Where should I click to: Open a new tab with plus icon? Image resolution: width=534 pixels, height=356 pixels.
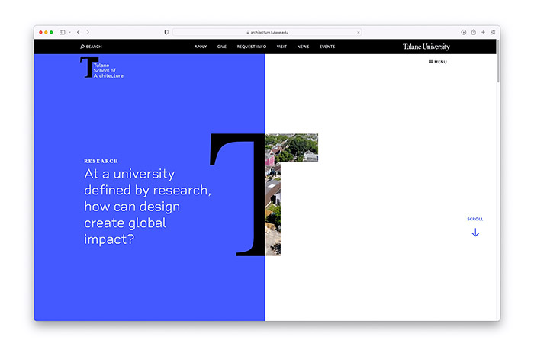pyautogui.click(x=483, y=32)
